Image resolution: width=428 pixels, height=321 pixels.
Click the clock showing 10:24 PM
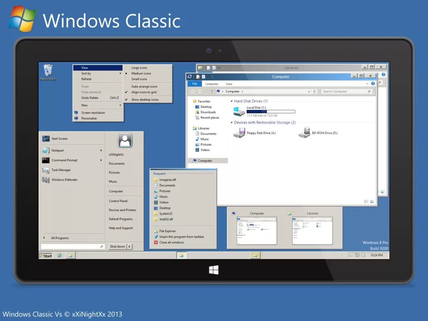click(377, 255)
